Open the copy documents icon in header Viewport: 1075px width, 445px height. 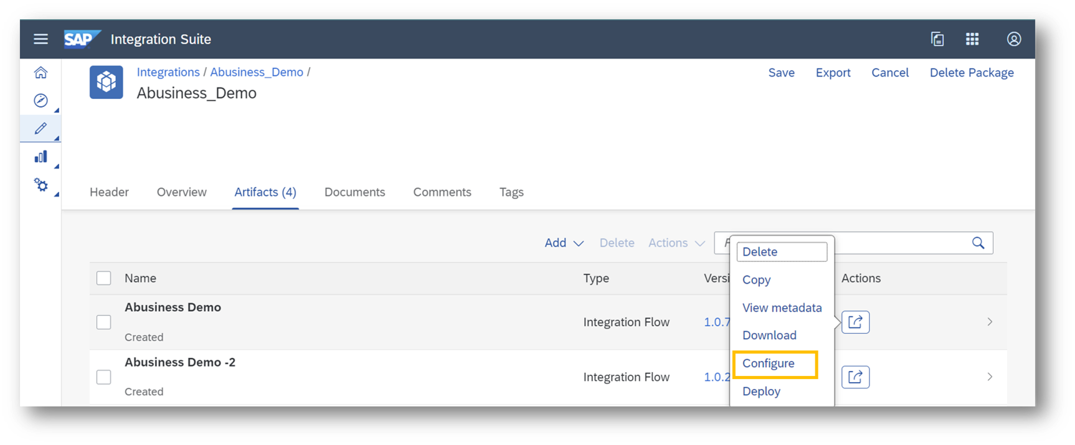tap(937, 39)
